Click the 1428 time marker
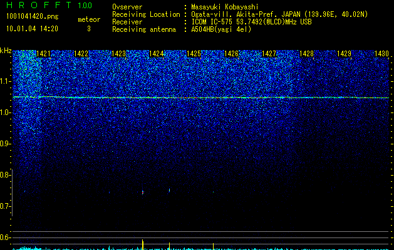 coord(307,54)
